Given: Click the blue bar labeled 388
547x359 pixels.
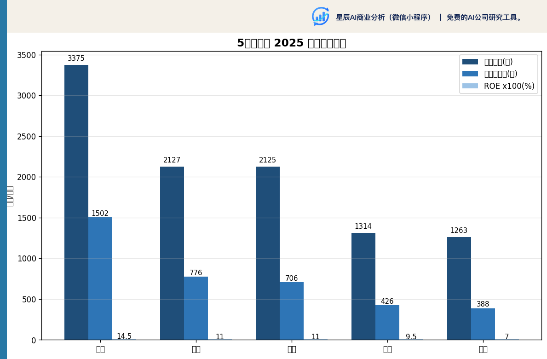Looking at the screenshot, I should point(483,324).
